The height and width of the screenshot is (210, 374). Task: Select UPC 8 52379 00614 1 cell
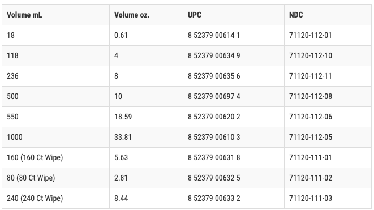[234, 35]
